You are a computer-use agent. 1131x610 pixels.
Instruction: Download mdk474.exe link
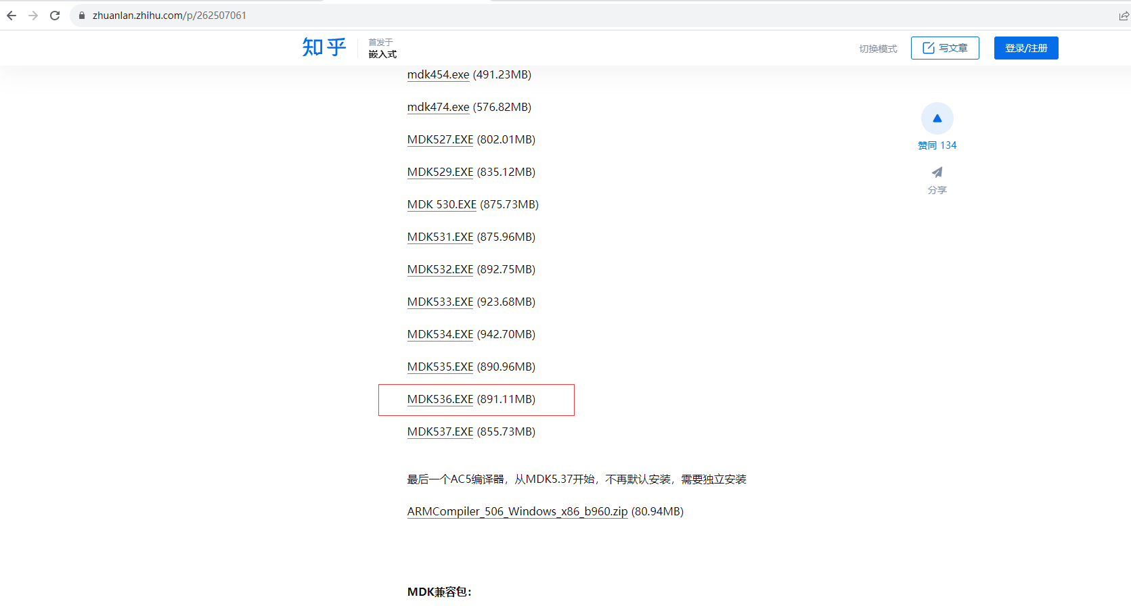[x=438, y=107]
